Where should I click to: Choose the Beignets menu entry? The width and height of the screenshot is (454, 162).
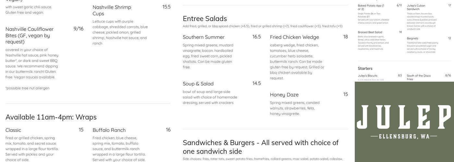(412, 38)
